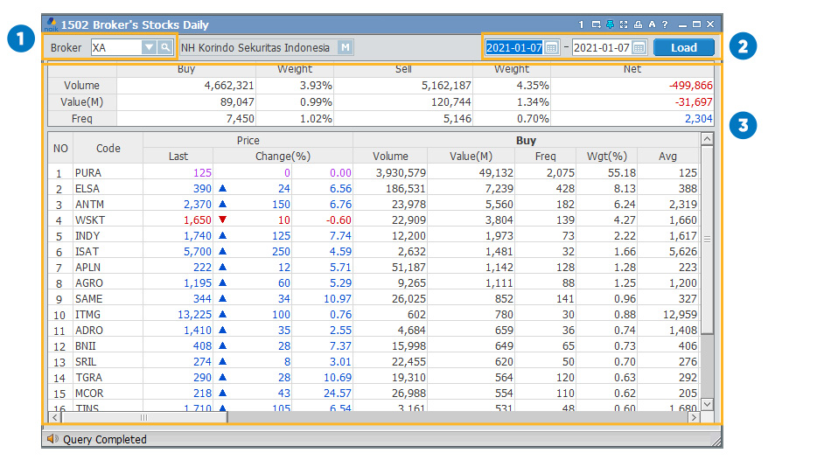This screenshot has height=460, width=817.
Task: Click the font size A icon
Action: click(x=652, y=25)
